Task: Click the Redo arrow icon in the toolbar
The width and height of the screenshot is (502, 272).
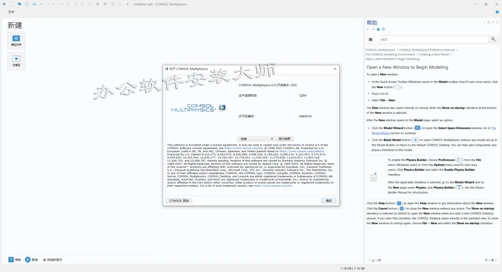Action: pos(58,4)
